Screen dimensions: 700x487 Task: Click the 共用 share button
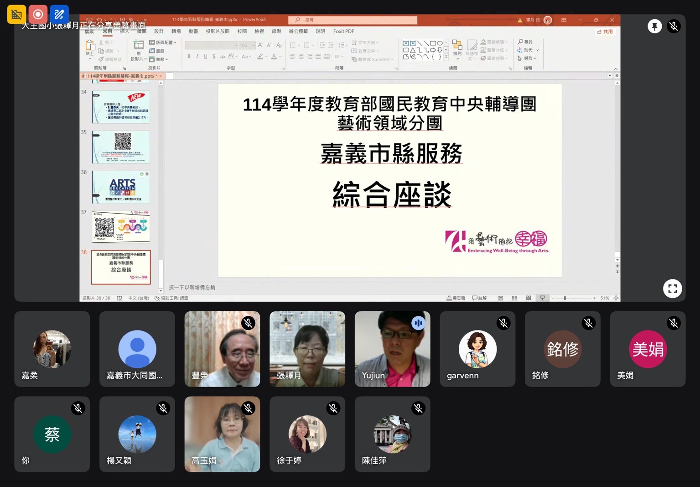[605, 31]
